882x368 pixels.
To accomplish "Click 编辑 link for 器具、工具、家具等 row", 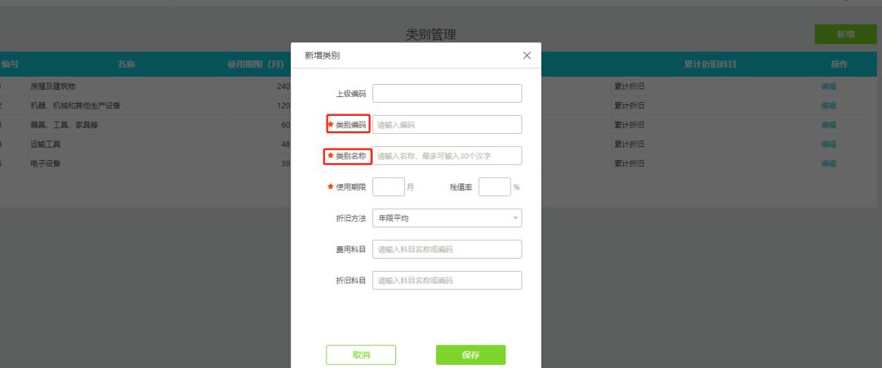I will (828, 125).
